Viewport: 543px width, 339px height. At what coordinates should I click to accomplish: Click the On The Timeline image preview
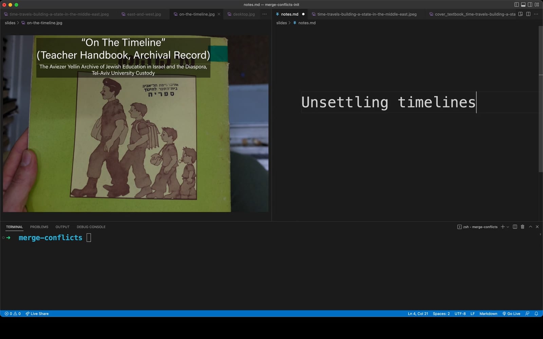(136, 123)
